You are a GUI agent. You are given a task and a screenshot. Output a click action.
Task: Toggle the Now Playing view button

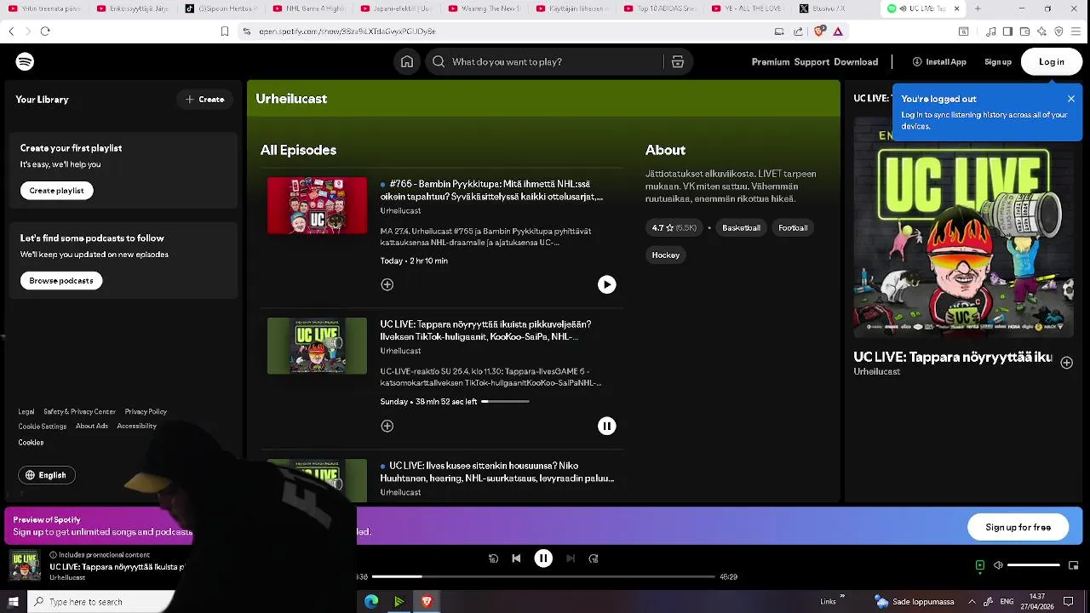coord(980,565)
